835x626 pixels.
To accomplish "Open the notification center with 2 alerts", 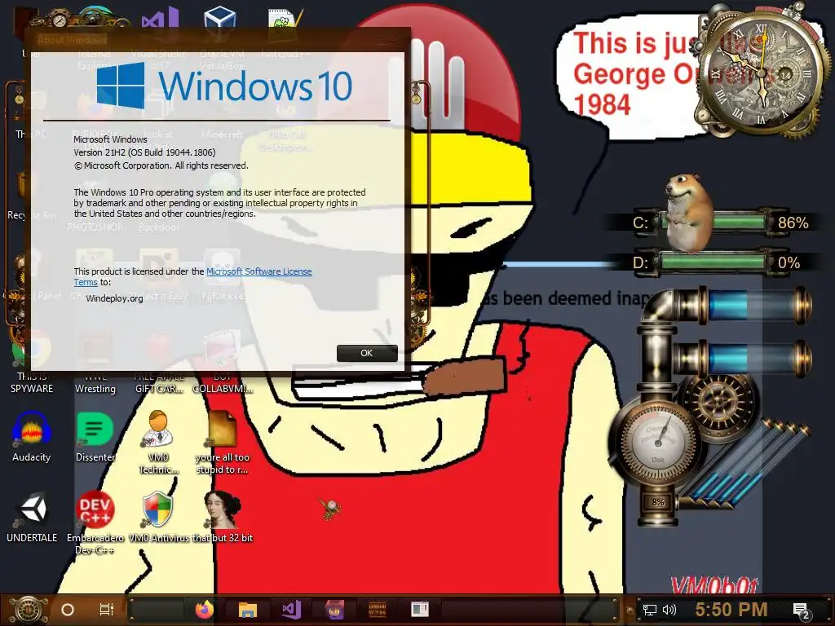I will pyautogui.click(x=801, y=611).
